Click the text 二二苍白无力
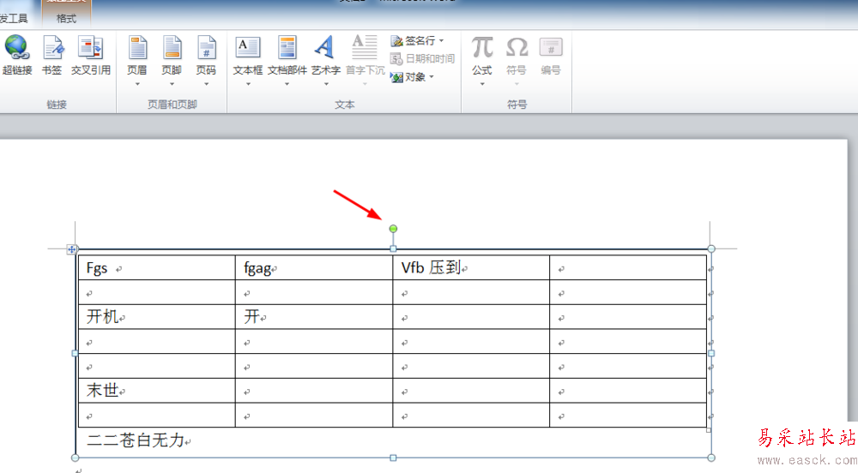The height and width of the screenshot is (473, 858). click(136, 440)
